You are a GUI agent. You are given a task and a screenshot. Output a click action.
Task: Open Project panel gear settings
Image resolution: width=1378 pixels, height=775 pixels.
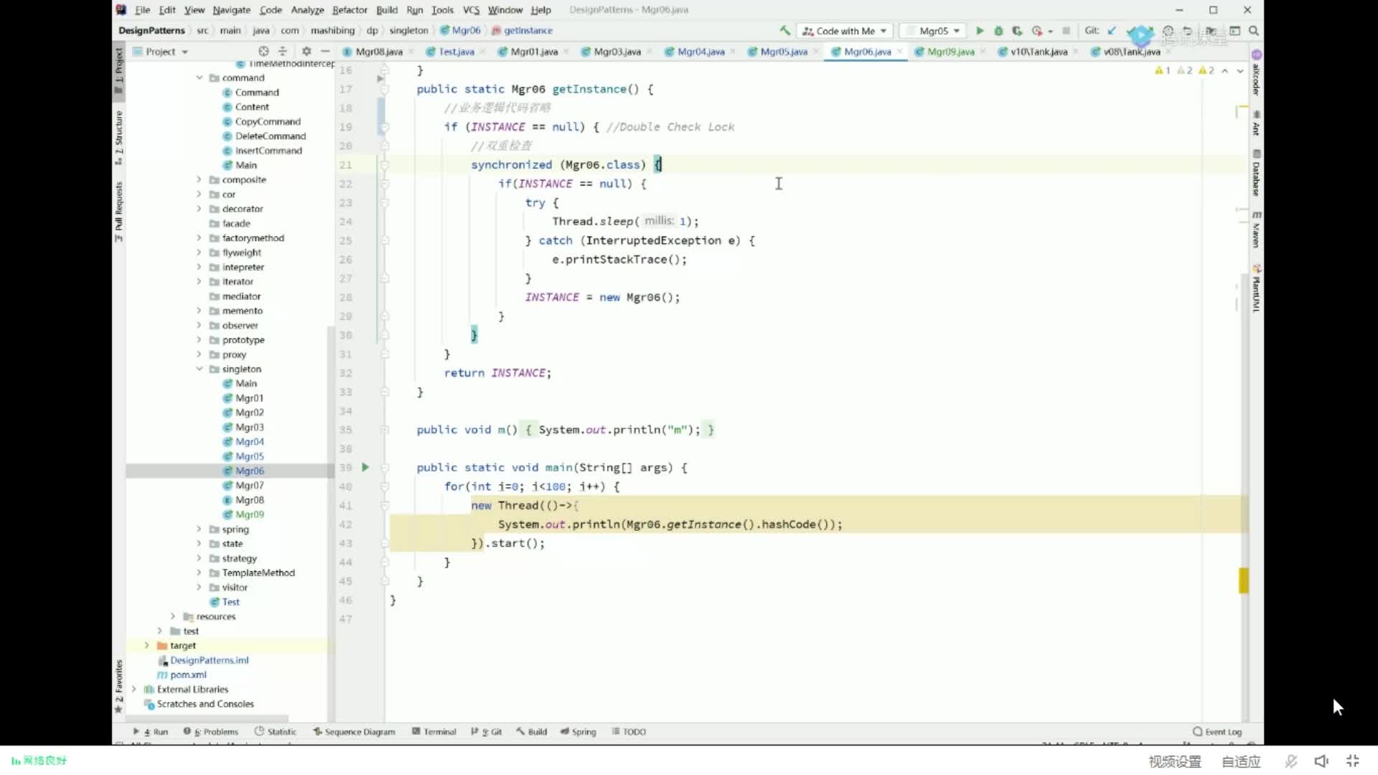coord(306,51)
